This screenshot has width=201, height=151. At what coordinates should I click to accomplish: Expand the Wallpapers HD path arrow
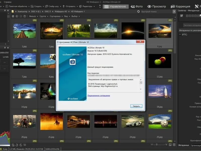coord(69,12)
